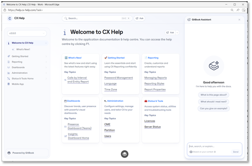Choose 'Can you give an example?' suggestion
This screenshot has height=166, width=252.
(x=214, y=109)
